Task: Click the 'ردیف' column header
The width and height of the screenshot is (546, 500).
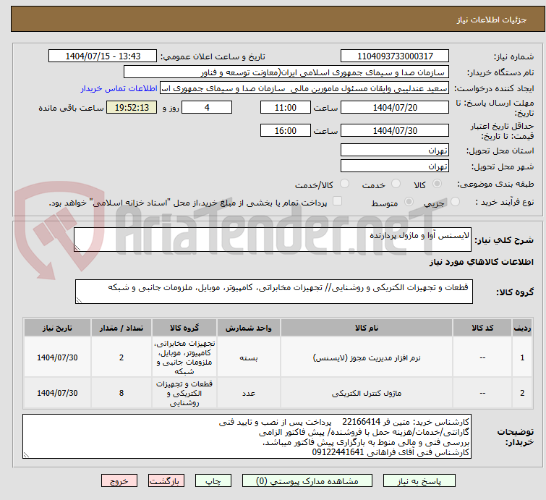Action: (522, 328)
